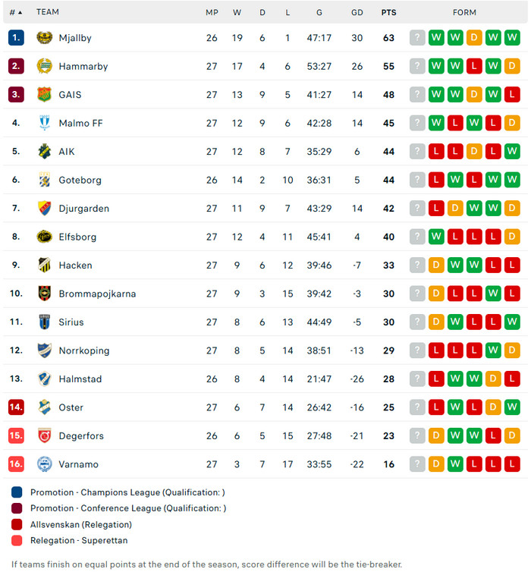
Task: Click the Brommapojkarna club badge
Action: point(44,294)
